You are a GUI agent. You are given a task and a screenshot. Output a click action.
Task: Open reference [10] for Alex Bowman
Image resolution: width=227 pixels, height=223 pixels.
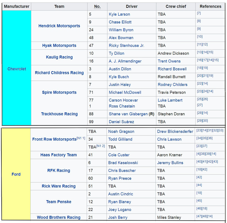(x=200, y=37)
